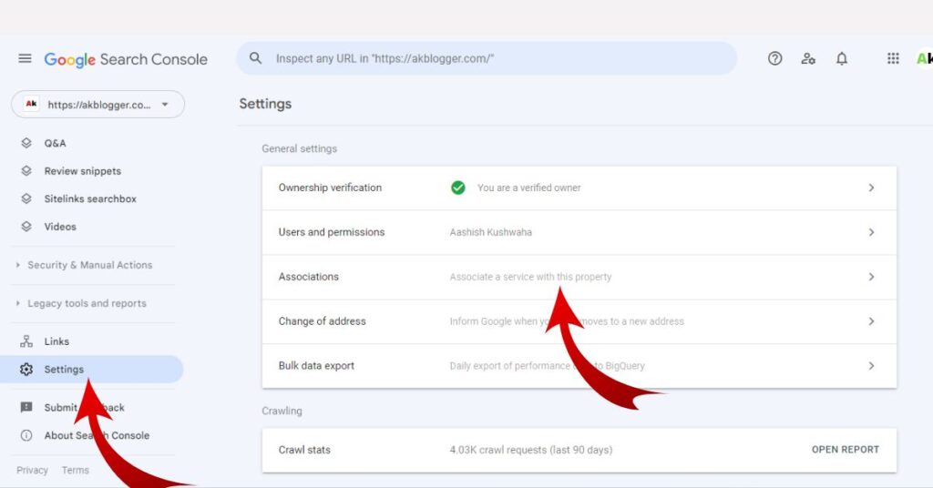933x488 pixels.
Task: Open the user settings people icon
Action: pos(808,58)
